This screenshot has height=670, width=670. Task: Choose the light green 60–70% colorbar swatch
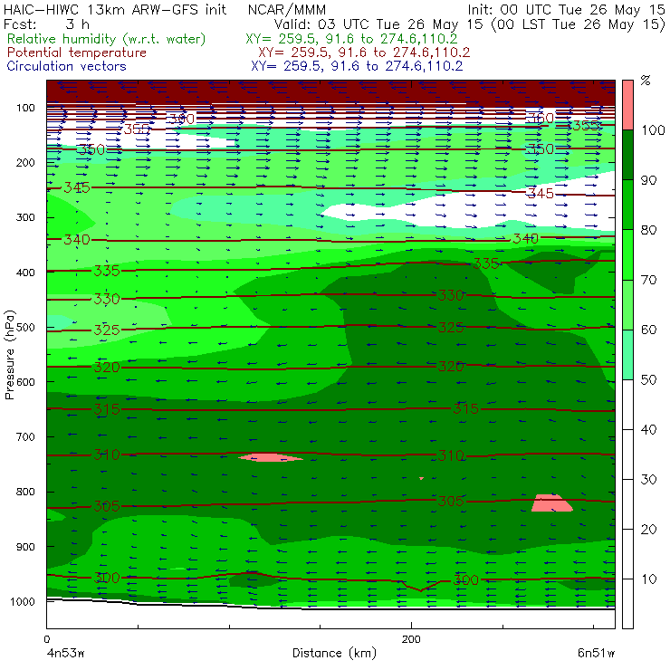[627, 304]
